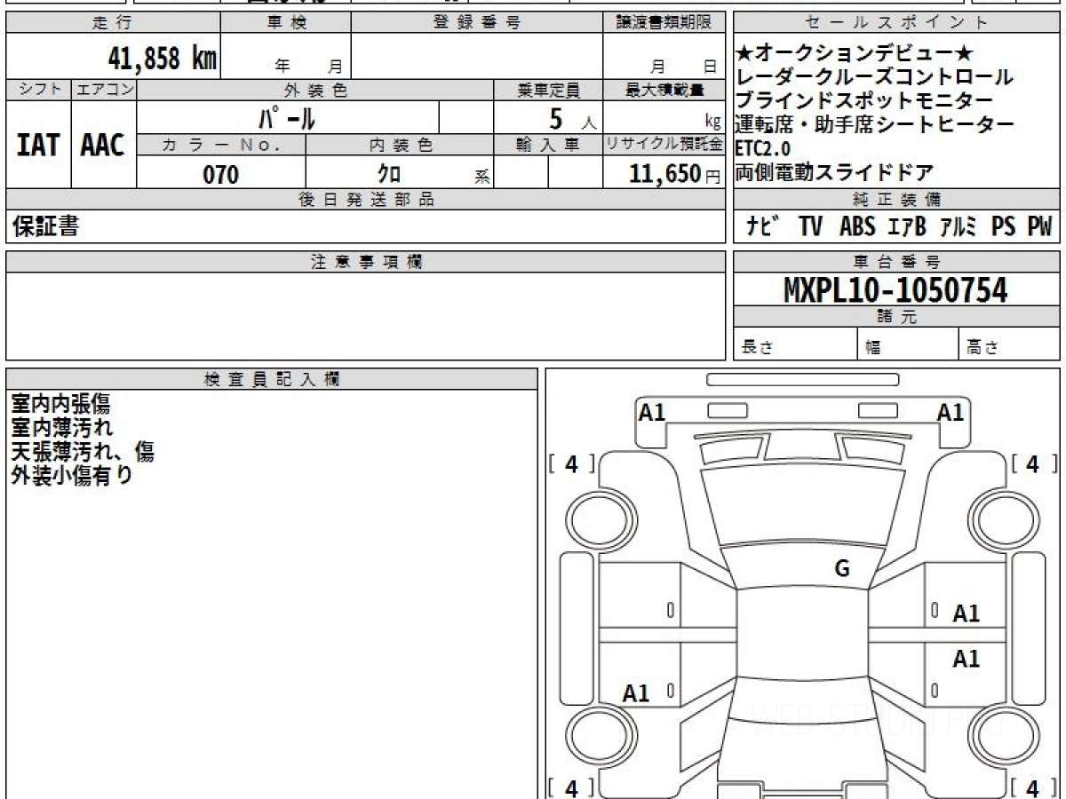Select the PW equipment item

tap(1040, 227)
